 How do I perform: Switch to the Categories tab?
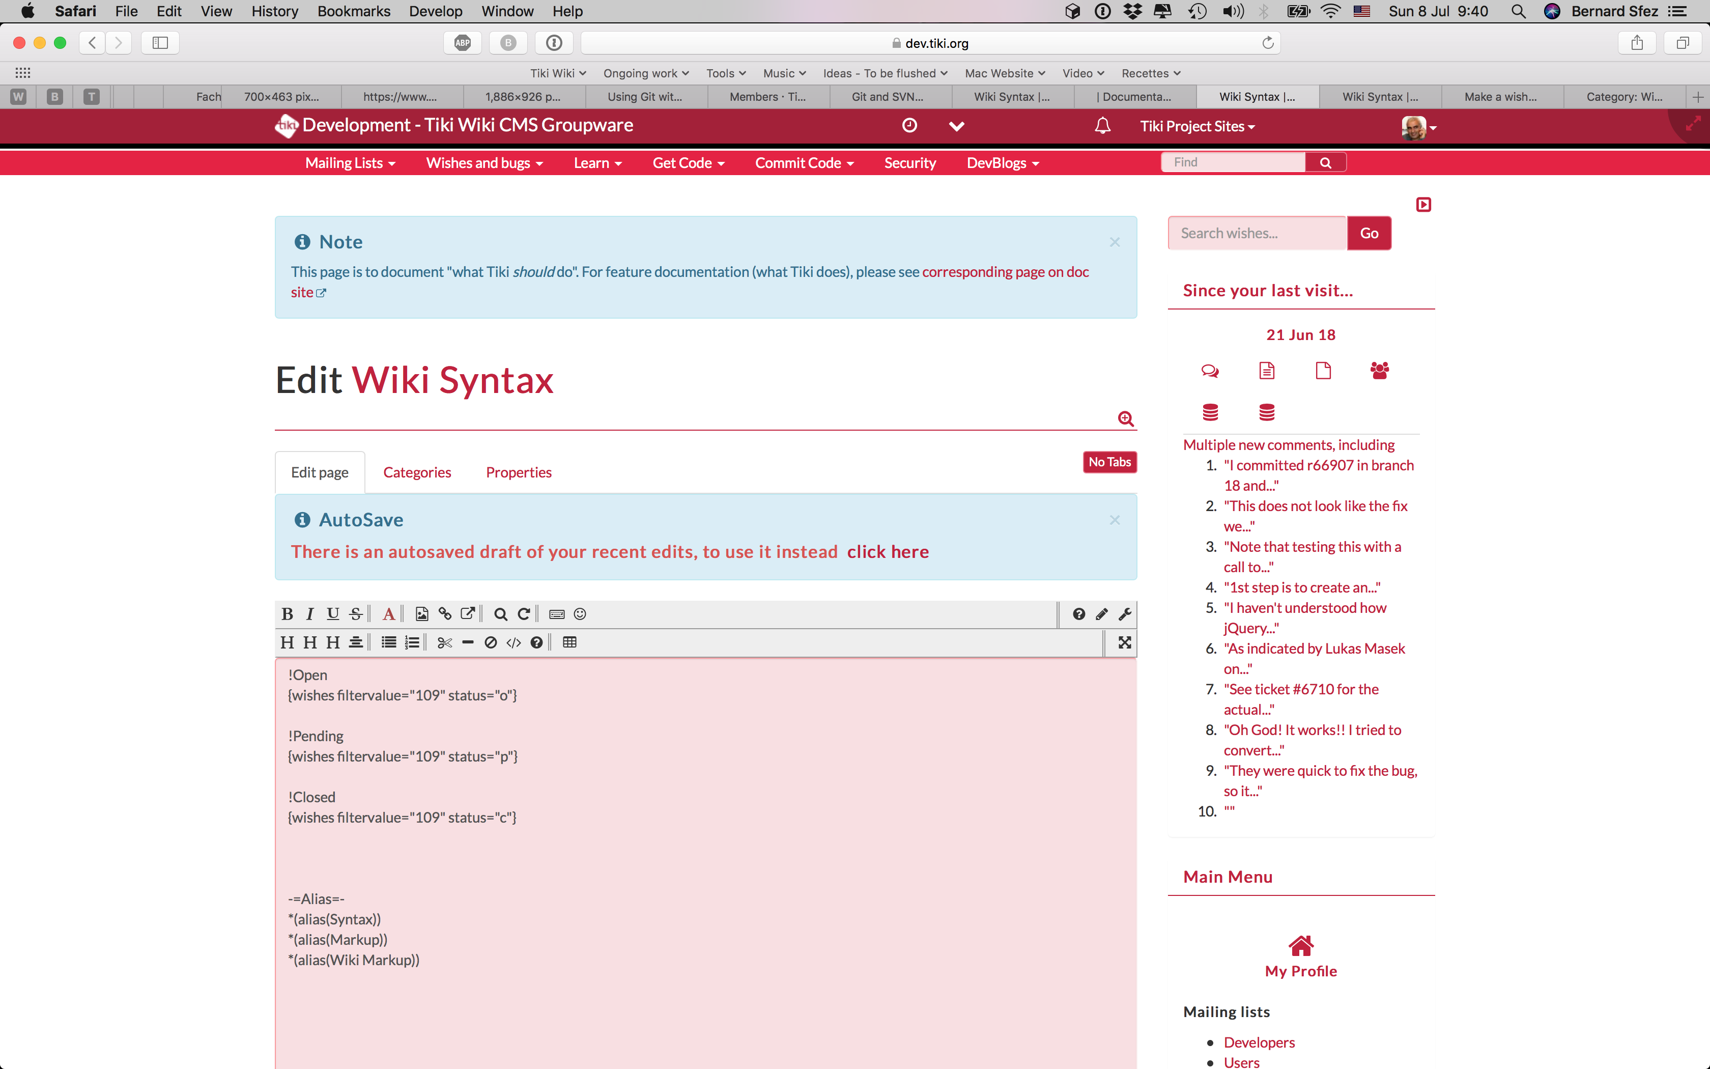point(417,471)
